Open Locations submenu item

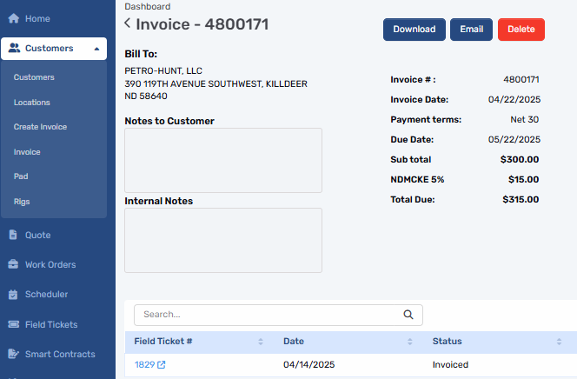31,103
